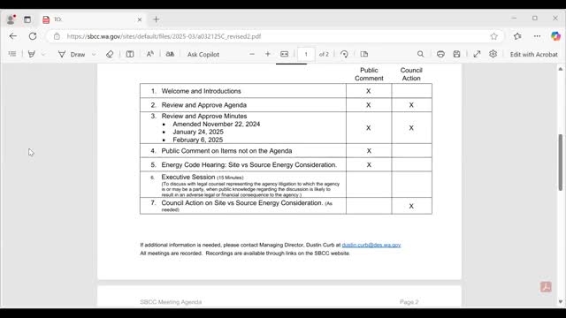Click Ask Copilot
This screenshot has width=566, height=318.
pos(203,55)
